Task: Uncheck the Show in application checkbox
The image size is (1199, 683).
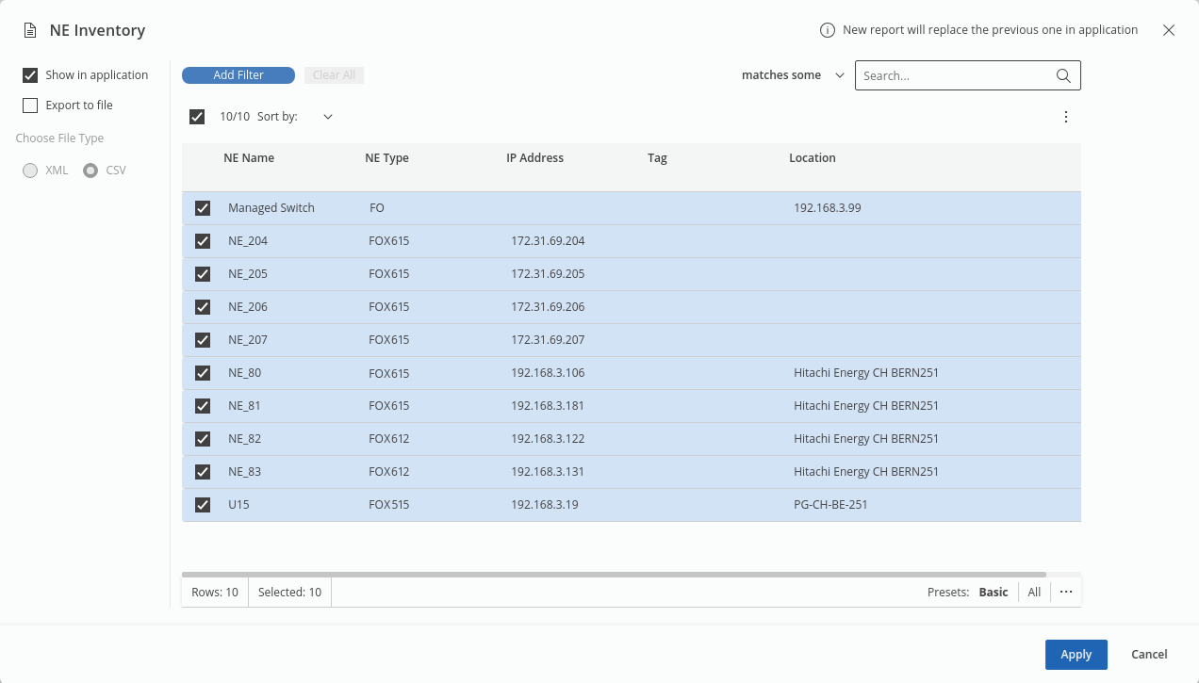Action: coord(30,75)
